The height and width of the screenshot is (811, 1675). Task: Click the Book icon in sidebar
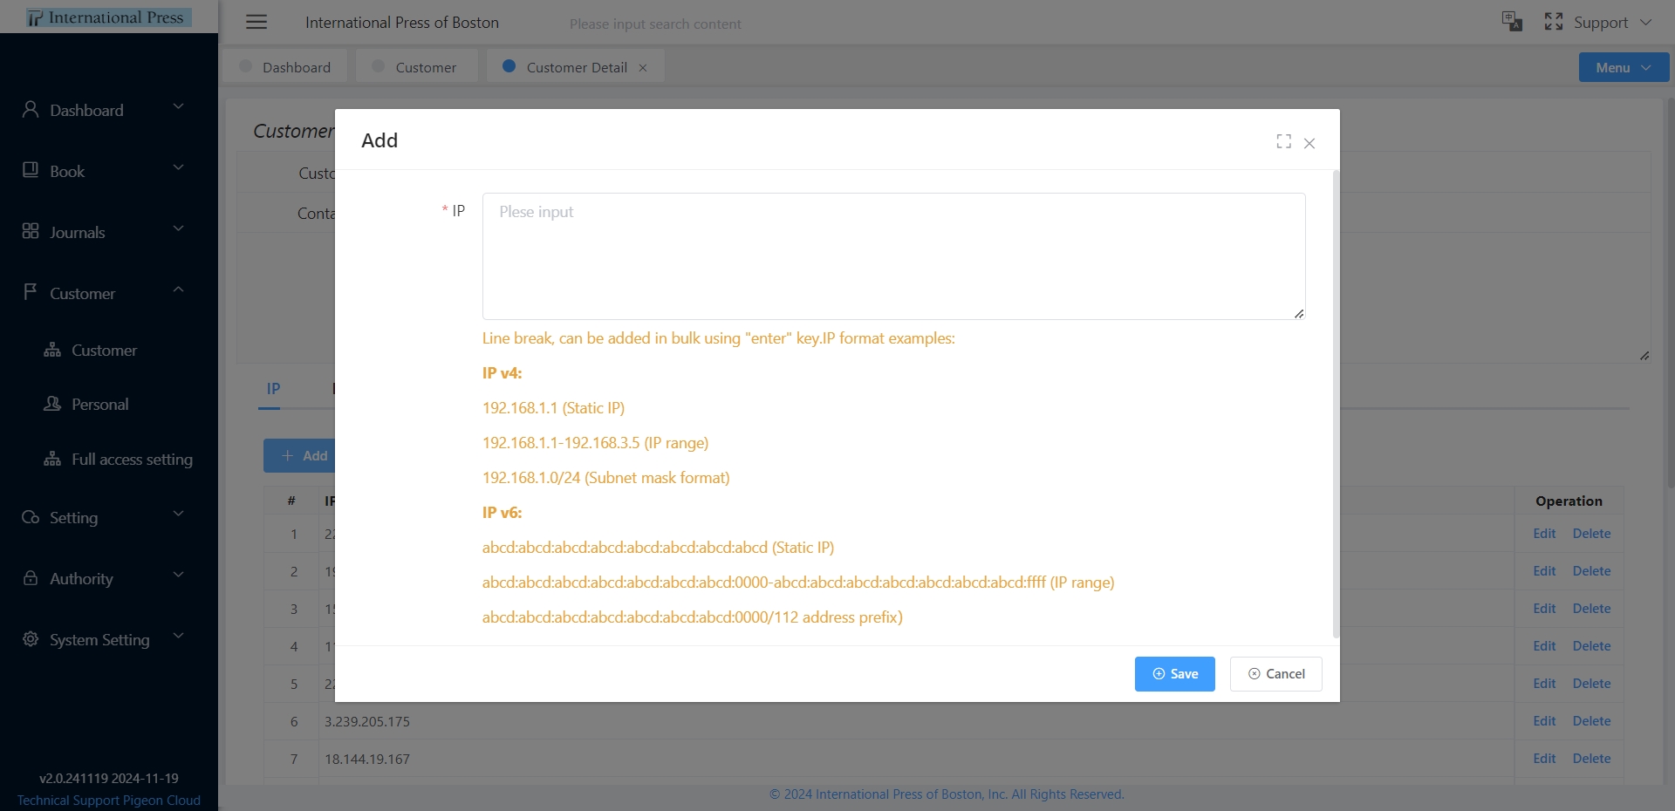tap(31, 170)
